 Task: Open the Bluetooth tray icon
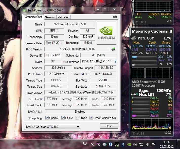click(123, 144)
